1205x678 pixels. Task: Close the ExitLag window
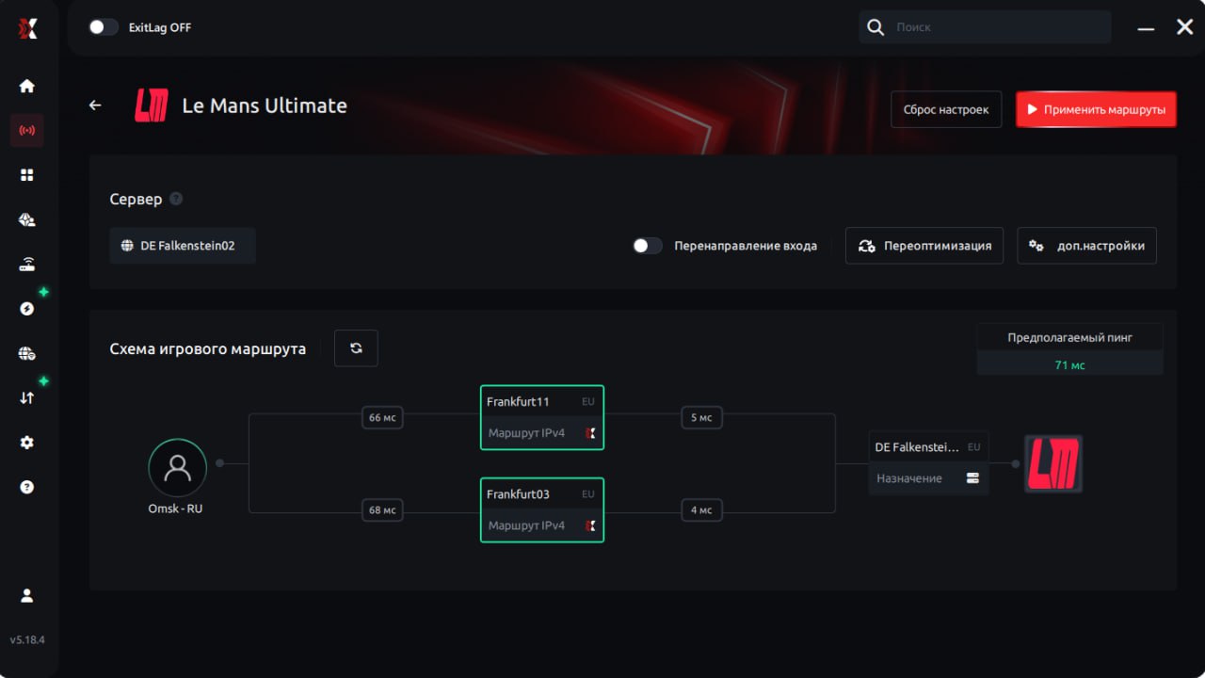[1185, 27]
